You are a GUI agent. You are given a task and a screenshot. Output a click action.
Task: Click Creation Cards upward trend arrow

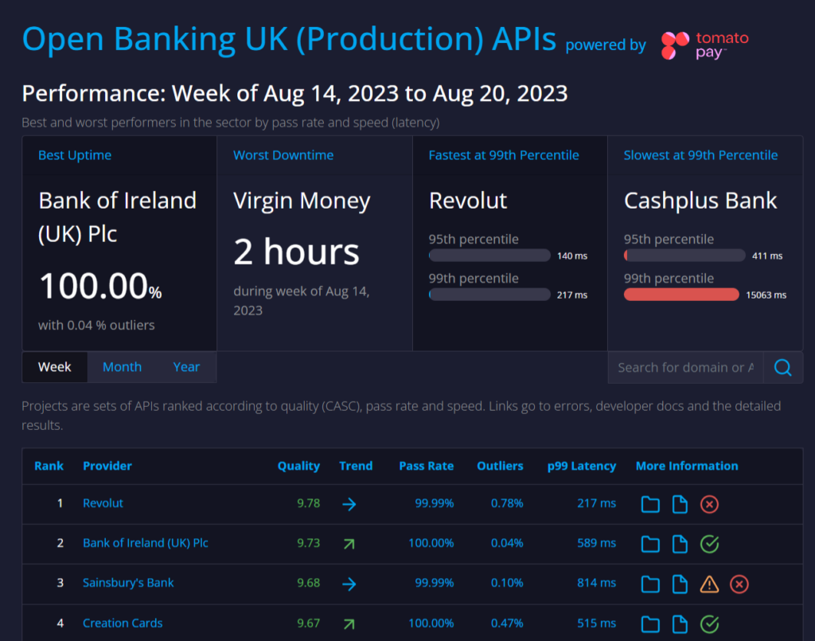point(349,624)
